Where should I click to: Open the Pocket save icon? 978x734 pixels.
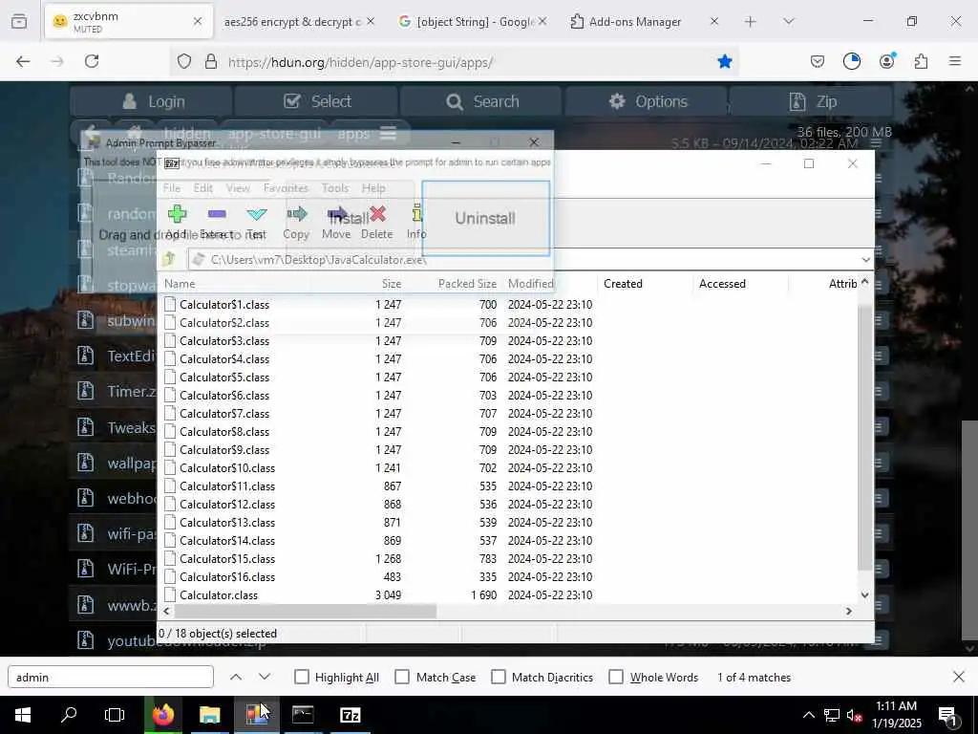point(818,61)
